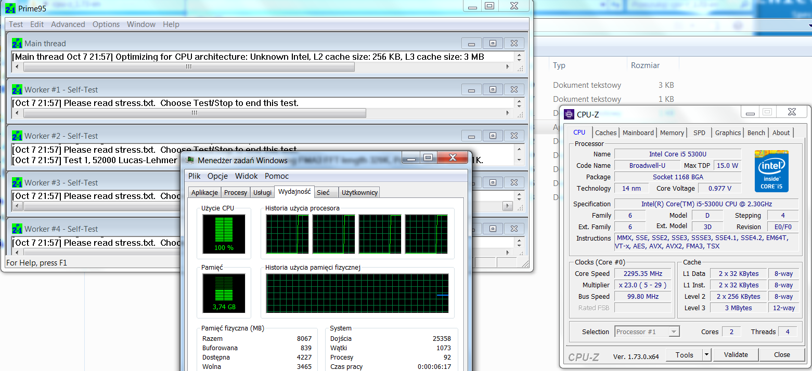Open the Pomoc menu in Task Manager
The image size is (812, 371).
(x=277, y=176)
